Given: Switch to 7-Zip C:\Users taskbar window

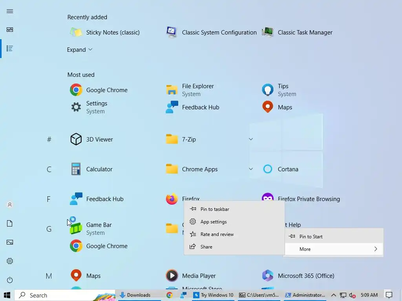Looking at the screenshot, I should pyautogui.click(x=259, y=295).
